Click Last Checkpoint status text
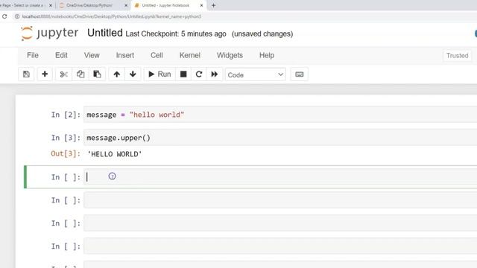This screenshot has height=268, width=477. pyautogui.click(x=176, y=33)
